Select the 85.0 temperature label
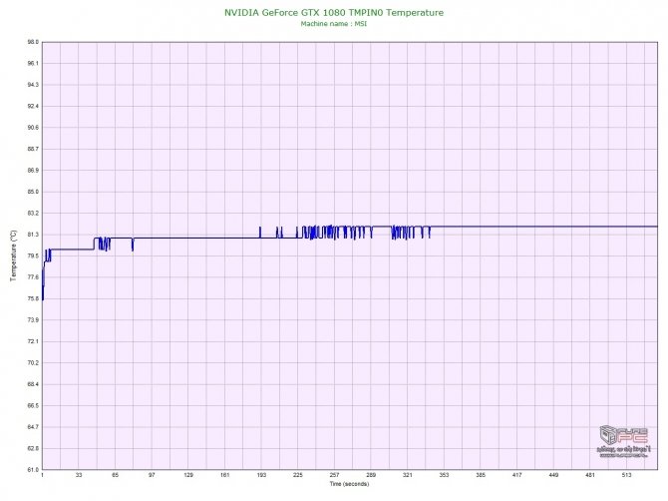 33,192
